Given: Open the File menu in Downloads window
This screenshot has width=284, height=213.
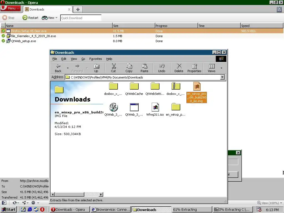Looking at the screenshot, I should point(55,59).
